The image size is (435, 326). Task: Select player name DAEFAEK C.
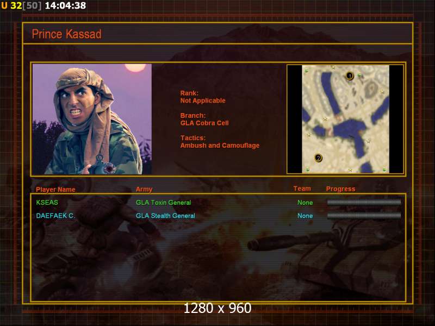pyautogui.click(x=55, y=216)
